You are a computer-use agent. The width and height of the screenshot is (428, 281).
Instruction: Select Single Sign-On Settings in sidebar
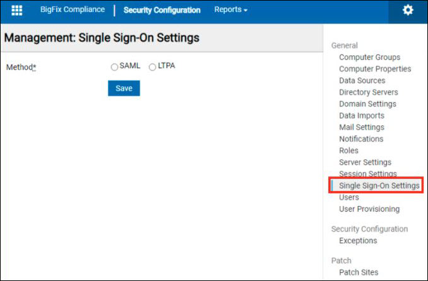point(379,186)
